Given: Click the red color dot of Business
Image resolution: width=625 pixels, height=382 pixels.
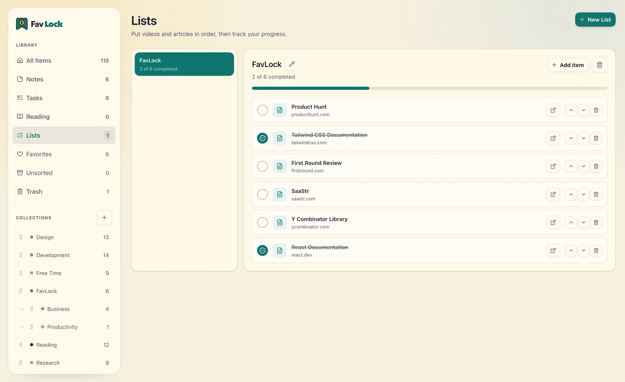Looking at the screenshot, I should (42, 309).
